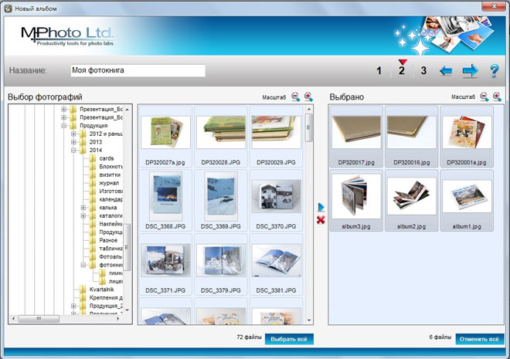Select the журнал folder
Viewport: 510px width, 359px height.
coord(109,183)
